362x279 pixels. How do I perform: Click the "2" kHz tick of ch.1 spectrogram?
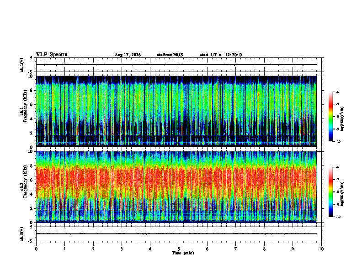pos(32,133)
